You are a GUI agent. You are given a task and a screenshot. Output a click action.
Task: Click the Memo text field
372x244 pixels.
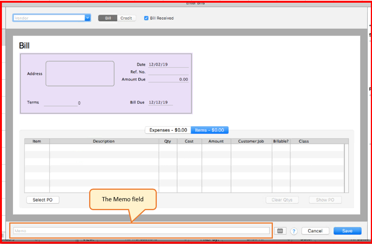pyautogui.click(x=141, y=231)
